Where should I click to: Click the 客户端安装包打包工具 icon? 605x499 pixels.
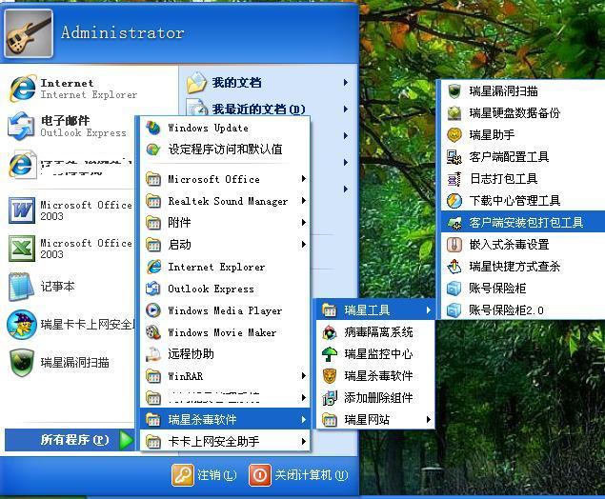454,223
